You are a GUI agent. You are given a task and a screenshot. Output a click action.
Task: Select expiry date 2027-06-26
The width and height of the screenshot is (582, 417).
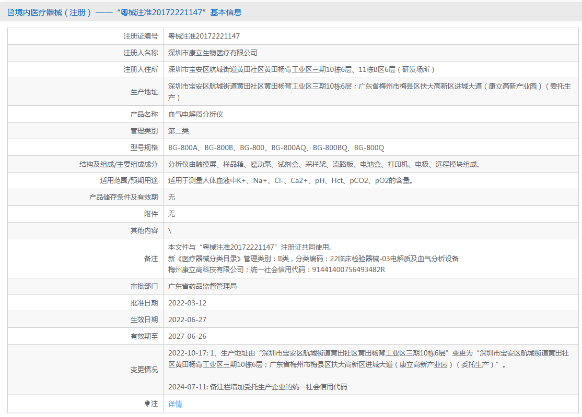click(x=187, y=337)
